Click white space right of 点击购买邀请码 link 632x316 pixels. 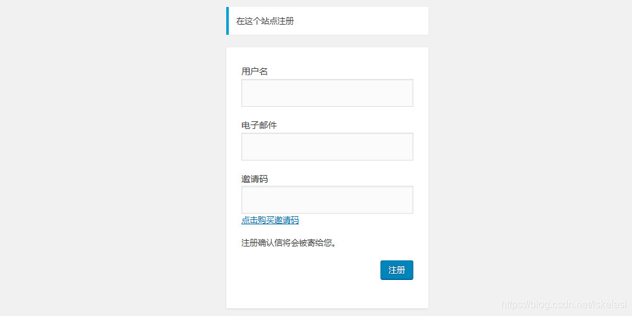[x=360, y=221]
